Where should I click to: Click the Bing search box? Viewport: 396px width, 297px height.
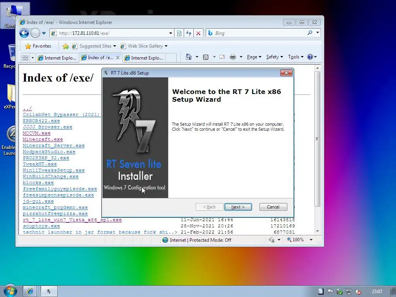pyautogui.click(x=256, y=33)
